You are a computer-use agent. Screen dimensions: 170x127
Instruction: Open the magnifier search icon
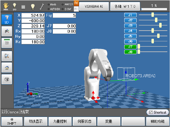(7, 56)
